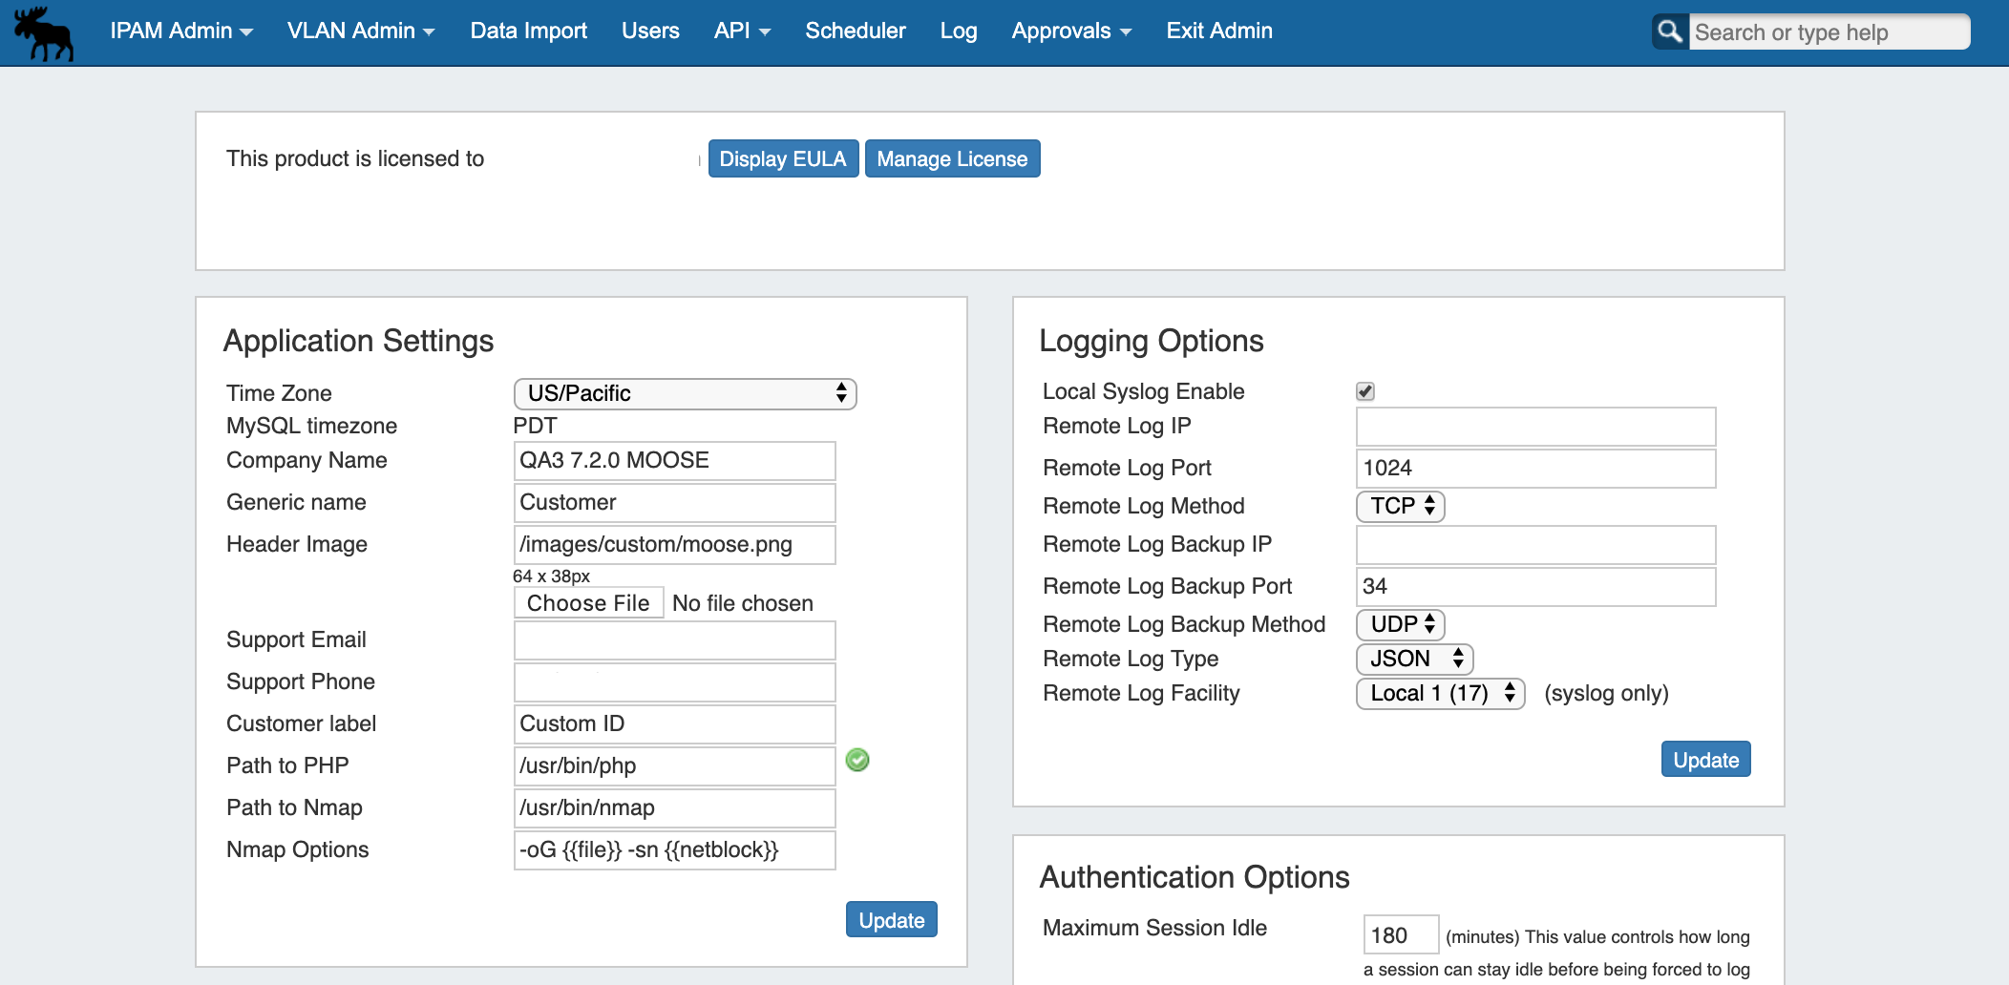This screenshot has height=985, width=2009.
Task: Change the Remote Log Type dropdown
Action: [x=1414, y=659]
